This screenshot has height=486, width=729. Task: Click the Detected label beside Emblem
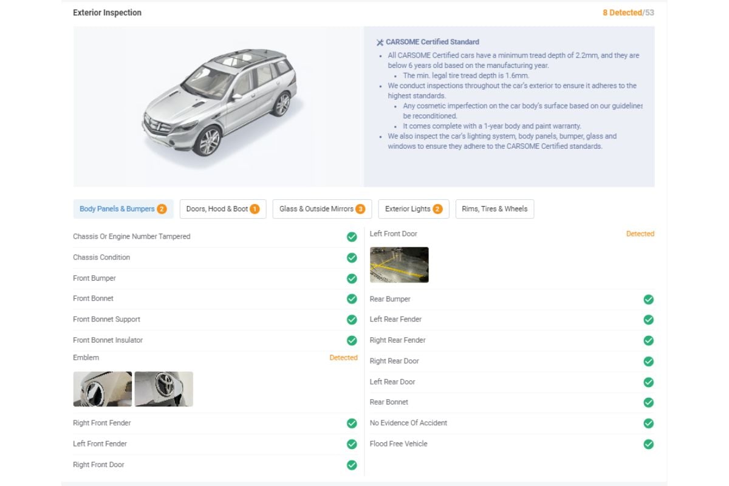(x=344, y=358)
